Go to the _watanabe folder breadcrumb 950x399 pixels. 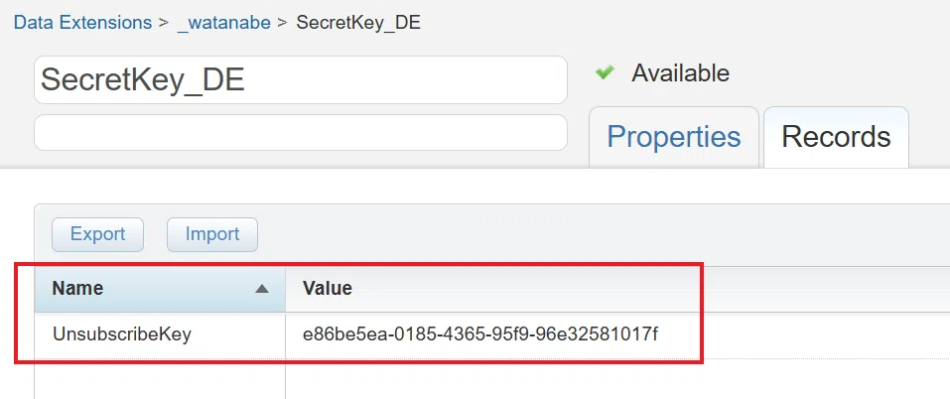click(x=223, y=23)
